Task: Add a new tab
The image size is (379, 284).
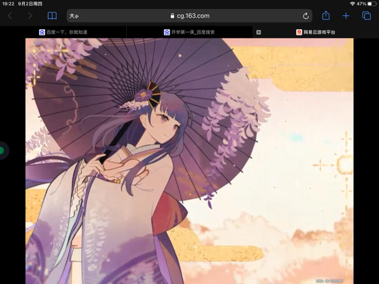Action: point(346,16)
